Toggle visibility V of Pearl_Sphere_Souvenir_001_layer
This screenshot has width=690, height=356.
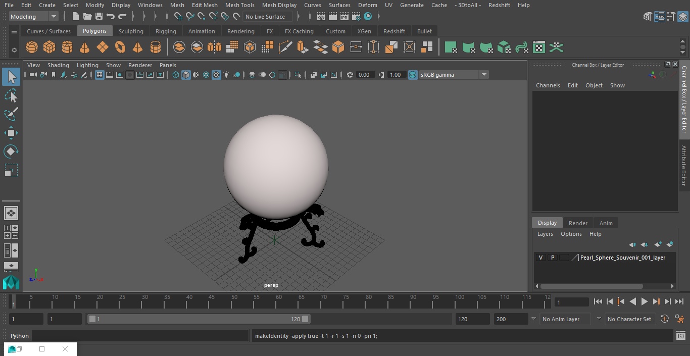pos(541,258)
